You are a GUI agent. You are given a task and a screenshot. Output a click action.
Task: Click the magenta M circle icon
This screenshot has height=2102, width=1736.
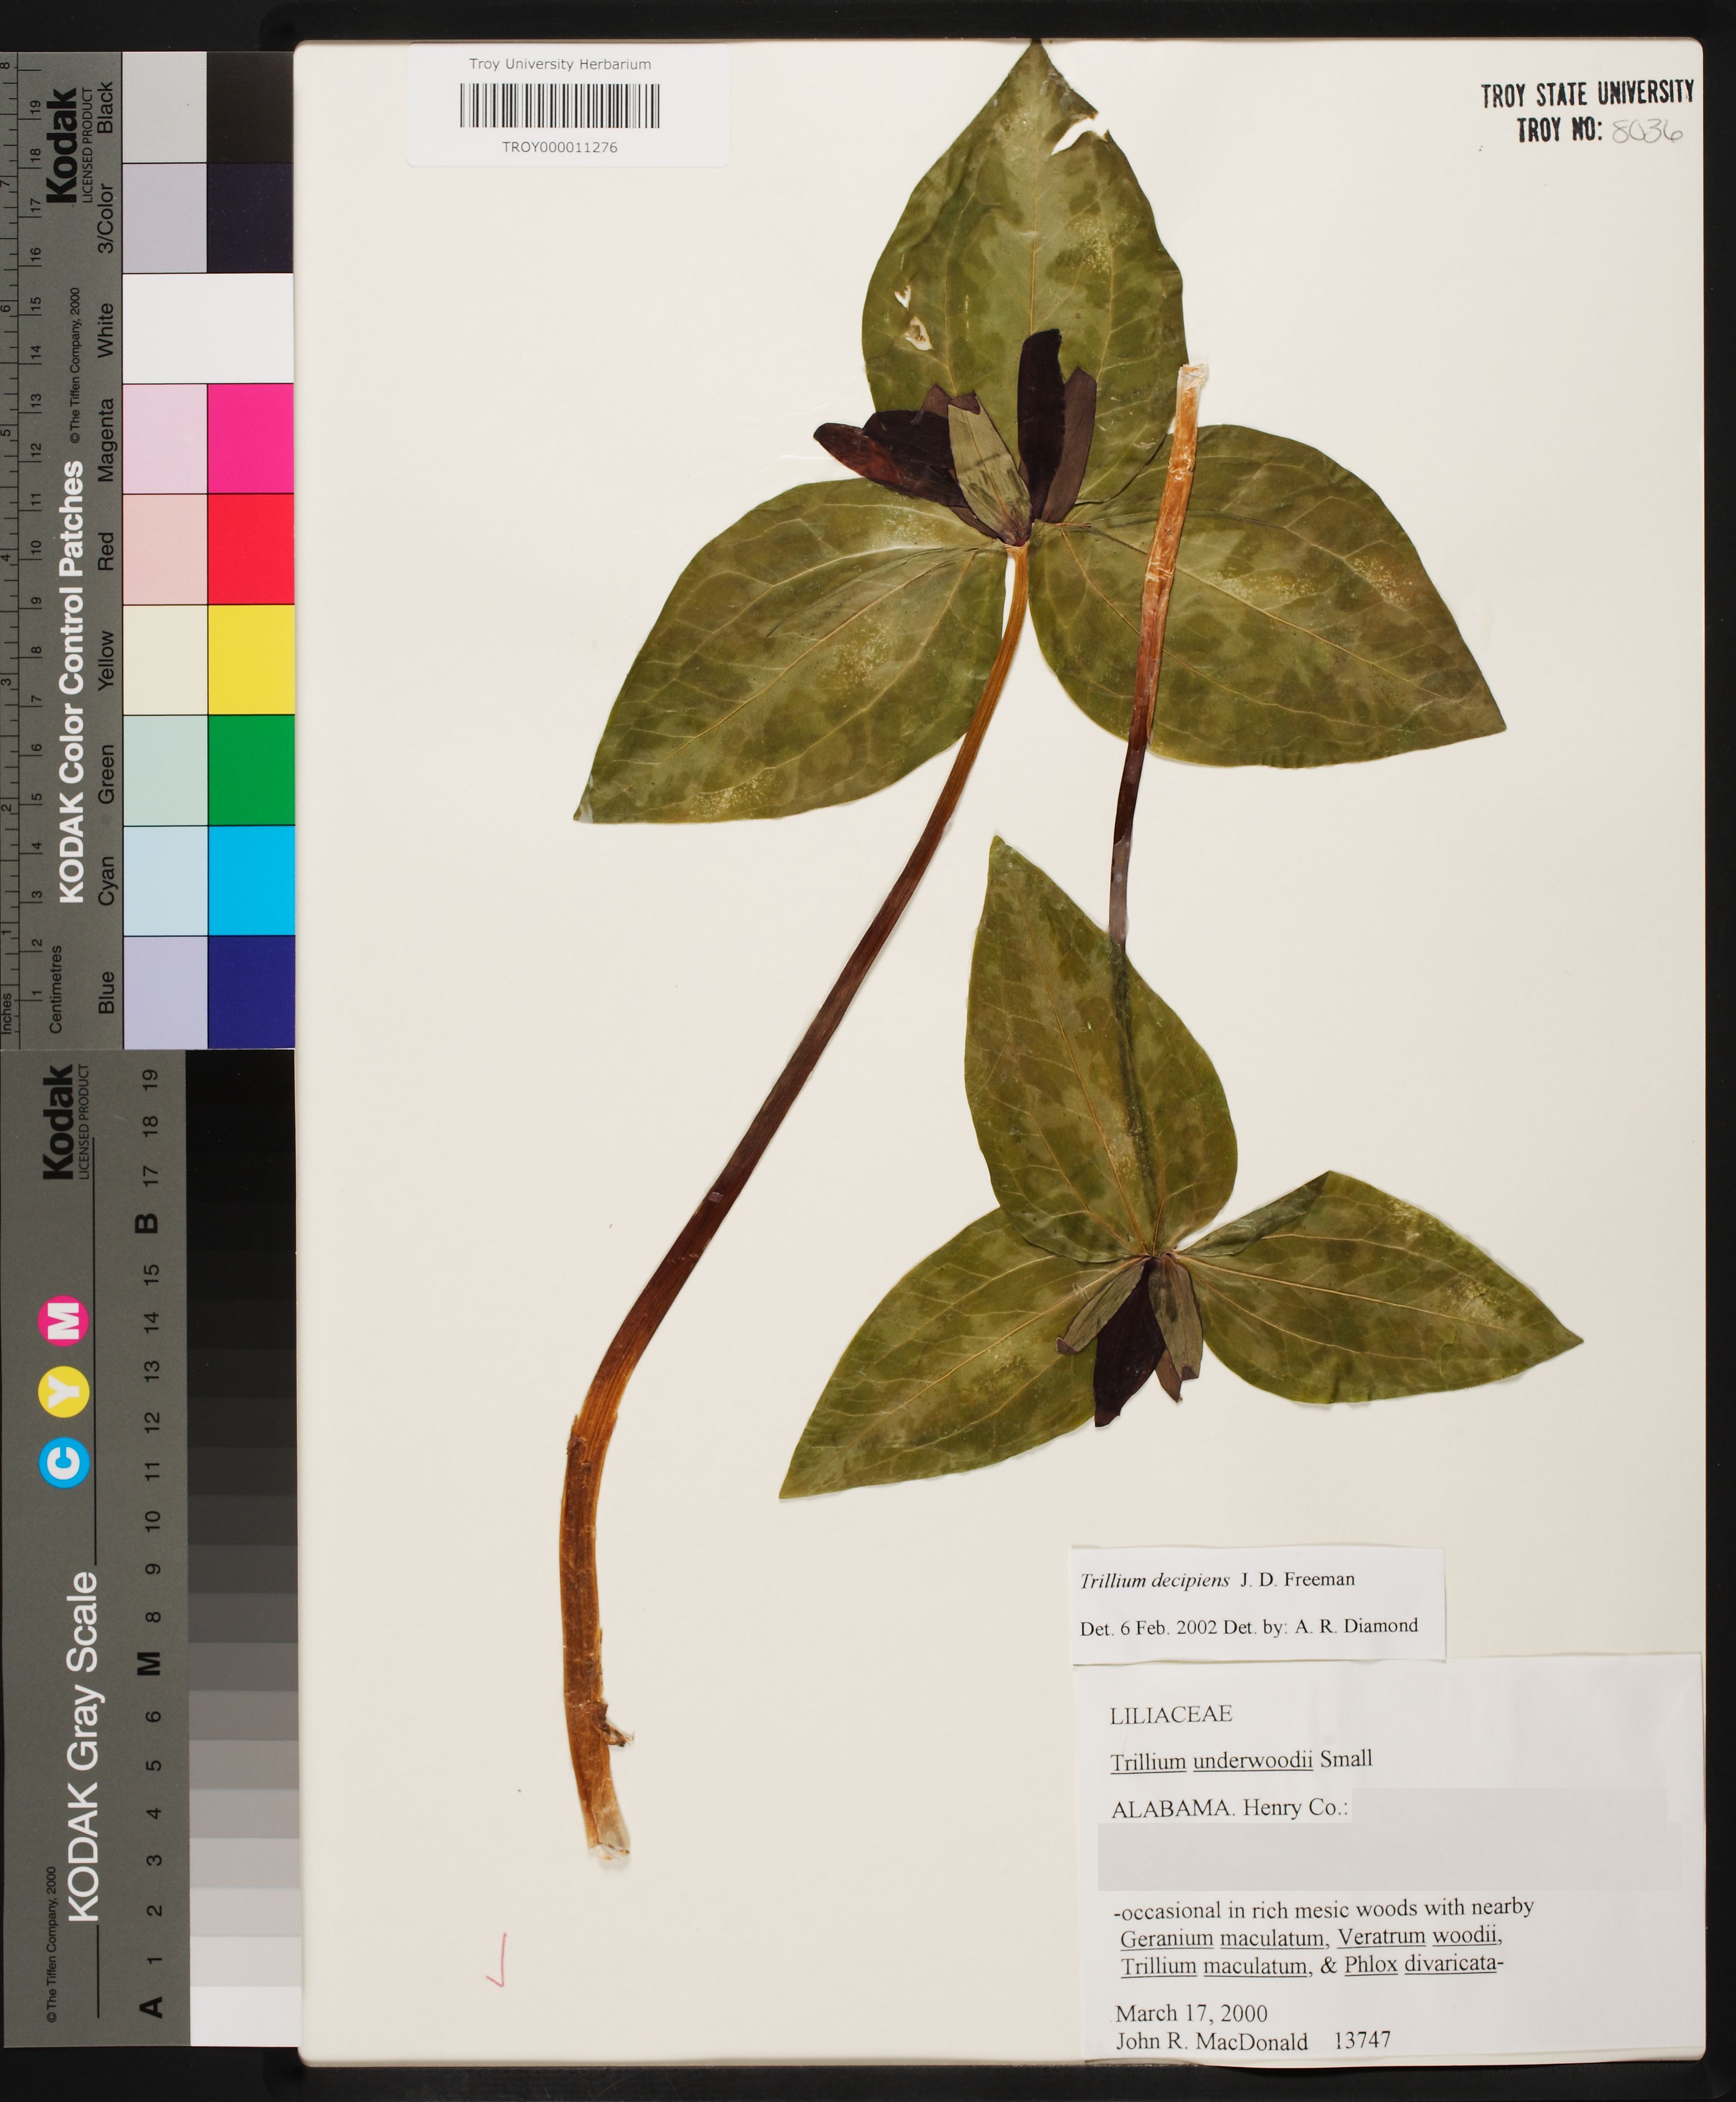tap(64, 1321)
